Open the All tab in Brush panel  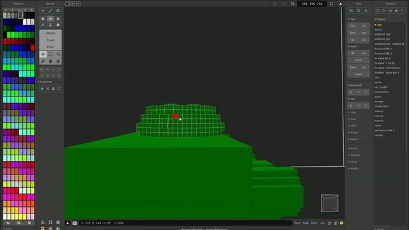click(43, 11)
